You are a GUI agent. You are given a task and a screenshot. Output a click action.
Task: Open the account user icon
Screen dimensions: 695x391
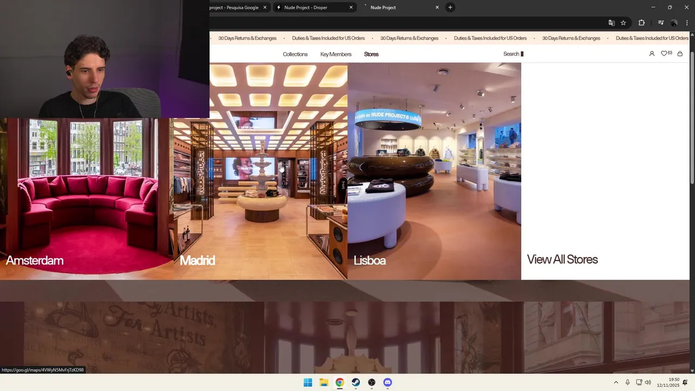(x=652, y=54)
